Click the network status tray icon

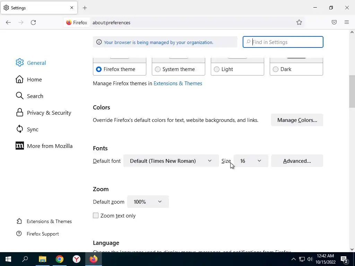[x=302, y=259]
